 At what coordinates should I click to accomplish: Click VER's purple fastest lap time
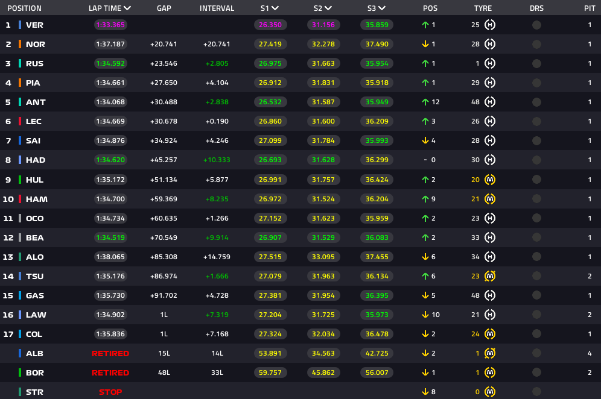click(x=110, y=25)
